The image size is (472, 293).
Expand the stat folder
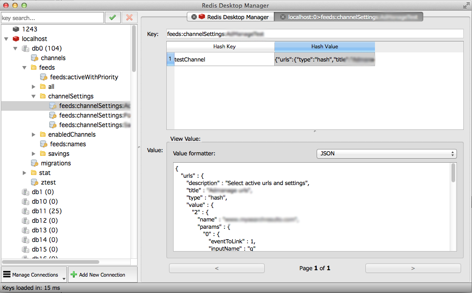click(25, 173)
